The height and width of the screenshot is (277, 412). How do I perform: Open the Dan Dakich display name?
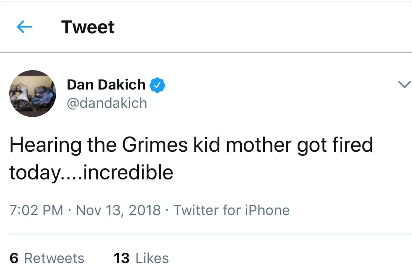click(x=106, y=85)
